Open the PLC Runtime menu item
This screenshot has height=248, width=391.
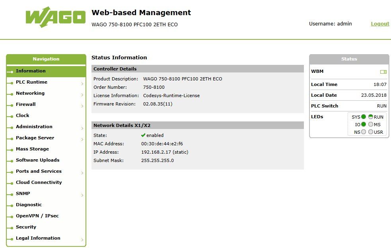pos(46,82)
